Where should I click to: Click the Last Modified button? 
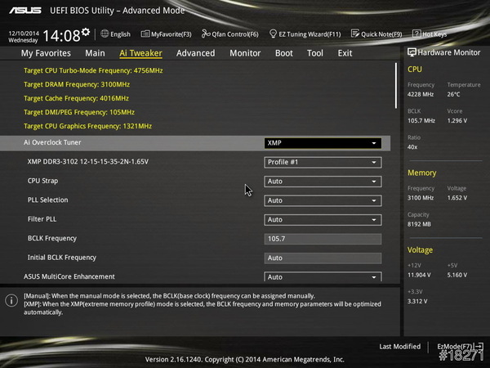click(399, 347)
